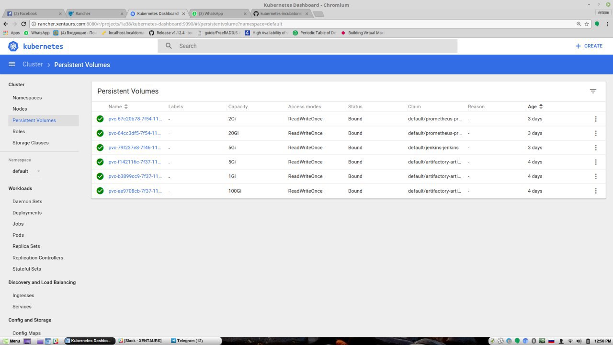Screen dimensions: 613x345
Task: Click the Kubernetes logo icon
Action: pos(13,46)
